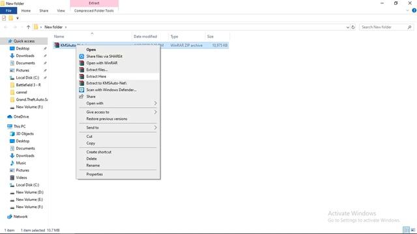The image size is (417, 234).
Task: Open the File menu tab
Action: point(8,10)
